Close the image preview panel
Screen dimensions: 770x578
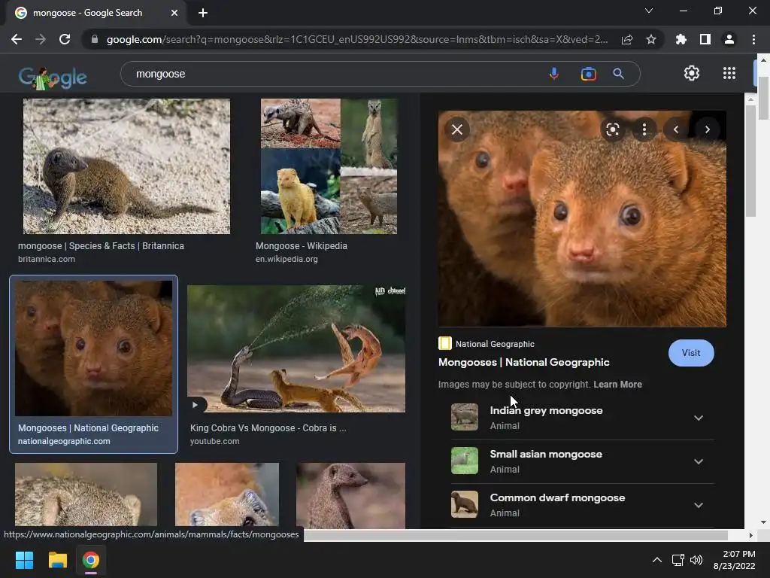pyautogui.click(x=457, y=129)
